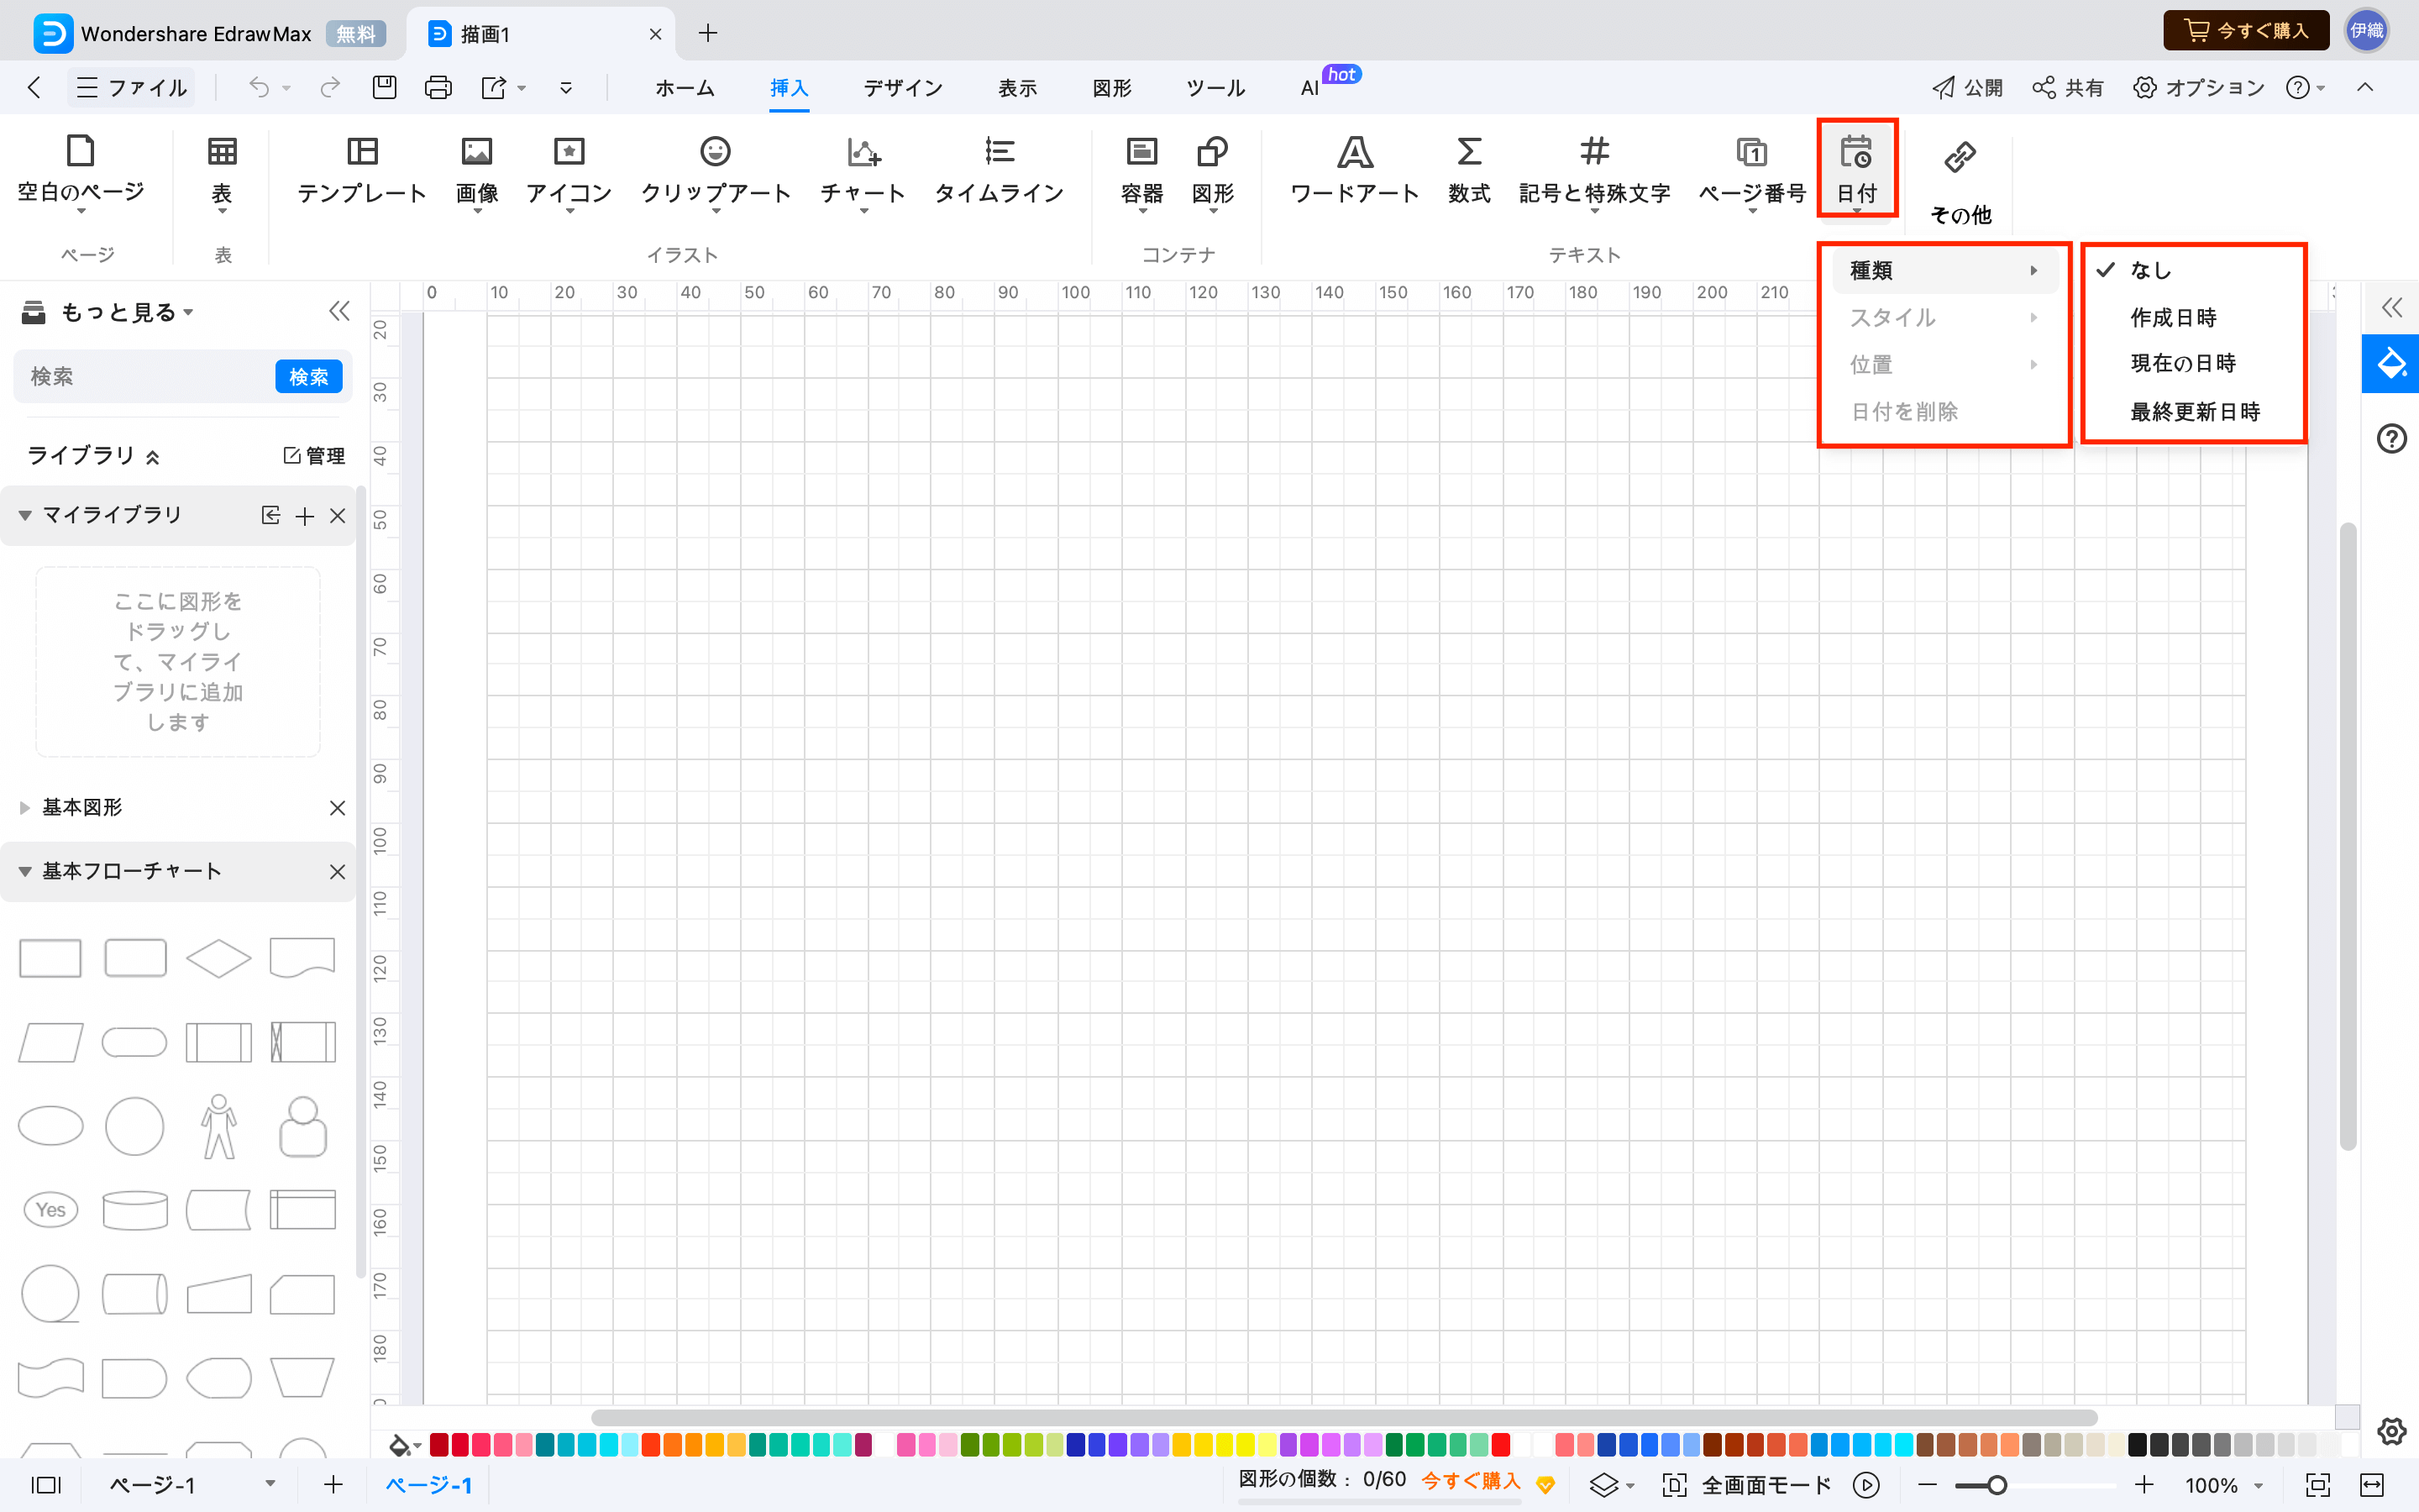Click the 今すぐ購入 button at top right
The height and width of the screenshot is (1512, 2419).
click(x=2246, y=31)
